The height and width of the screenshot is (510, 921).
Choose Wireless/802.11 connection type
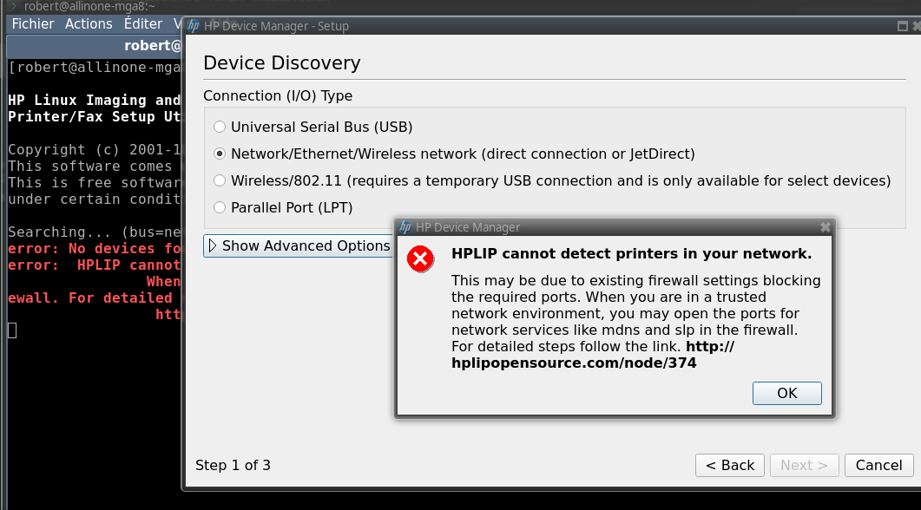[x=220, y=180]
